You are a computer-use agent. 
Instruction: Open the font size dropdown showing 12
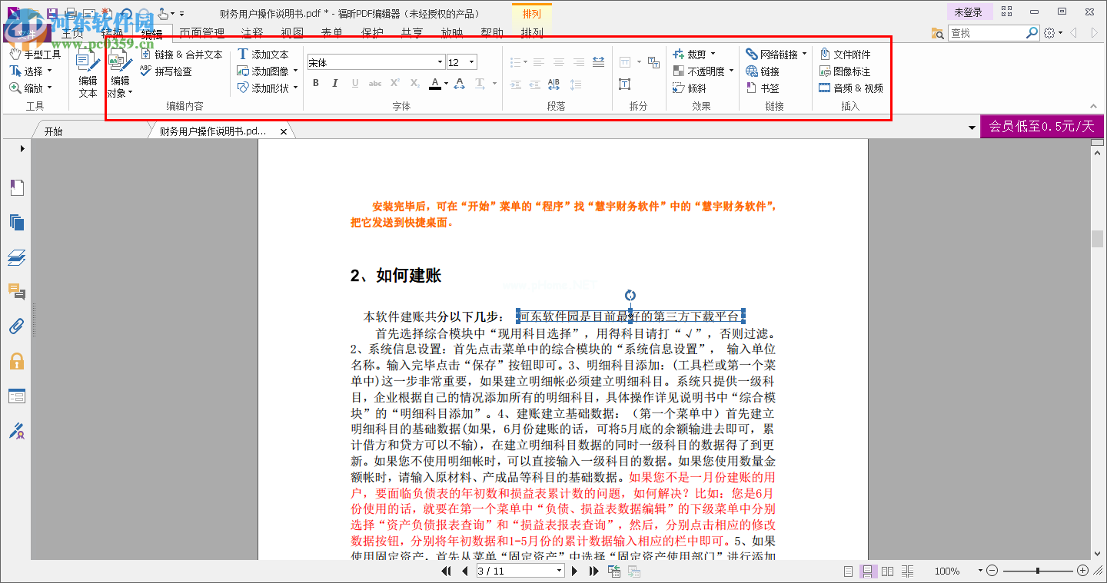472,62
